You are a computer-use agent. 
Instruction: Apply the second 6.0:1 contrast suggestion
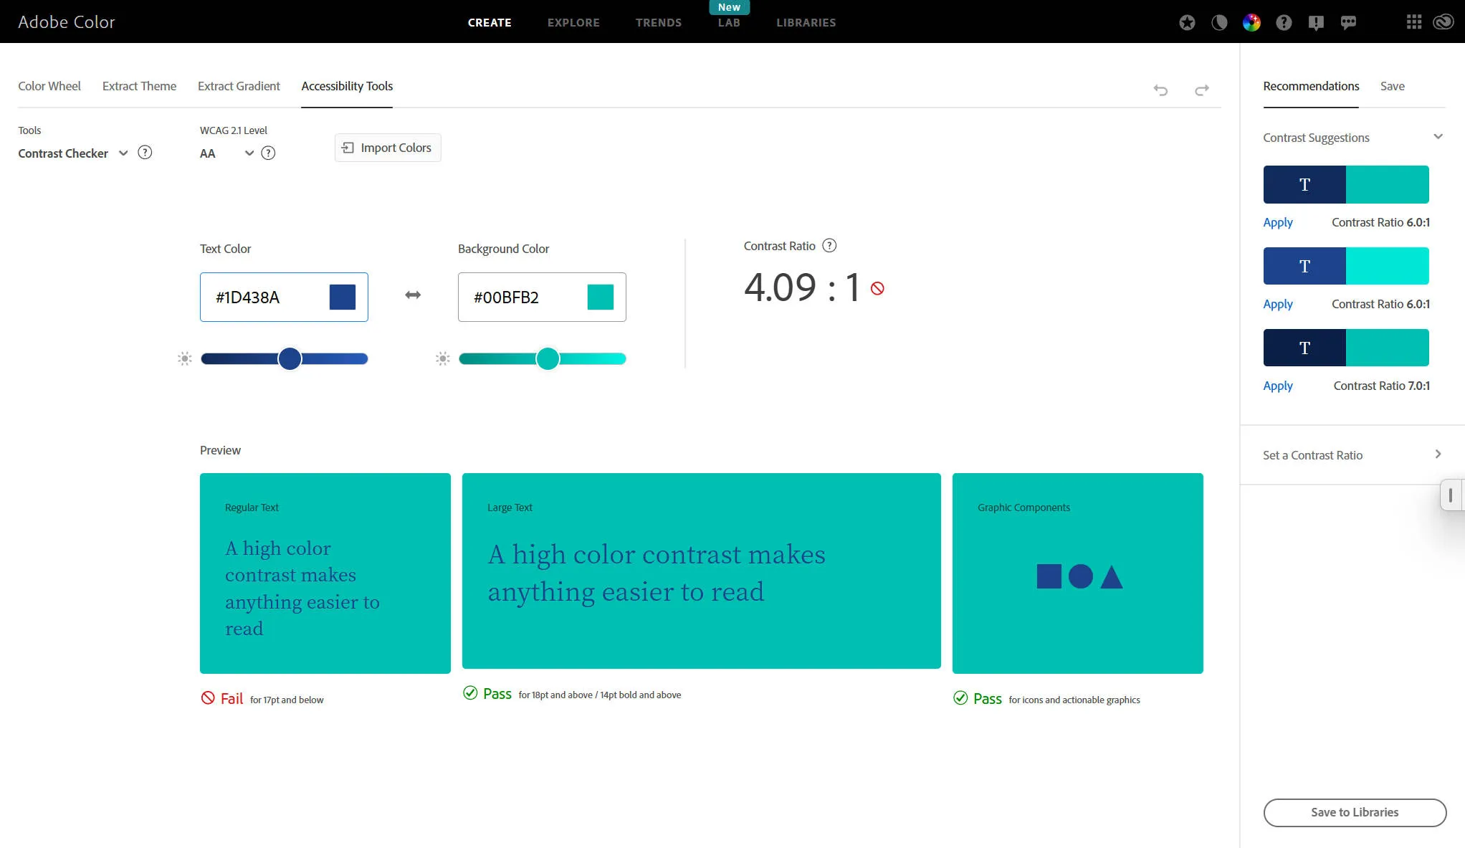pyautogui.click(x=1278, y=304)
